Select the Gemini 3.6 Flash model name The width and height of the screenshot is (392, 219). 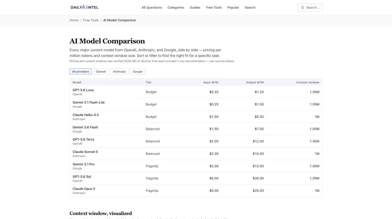tap(85, 127)
